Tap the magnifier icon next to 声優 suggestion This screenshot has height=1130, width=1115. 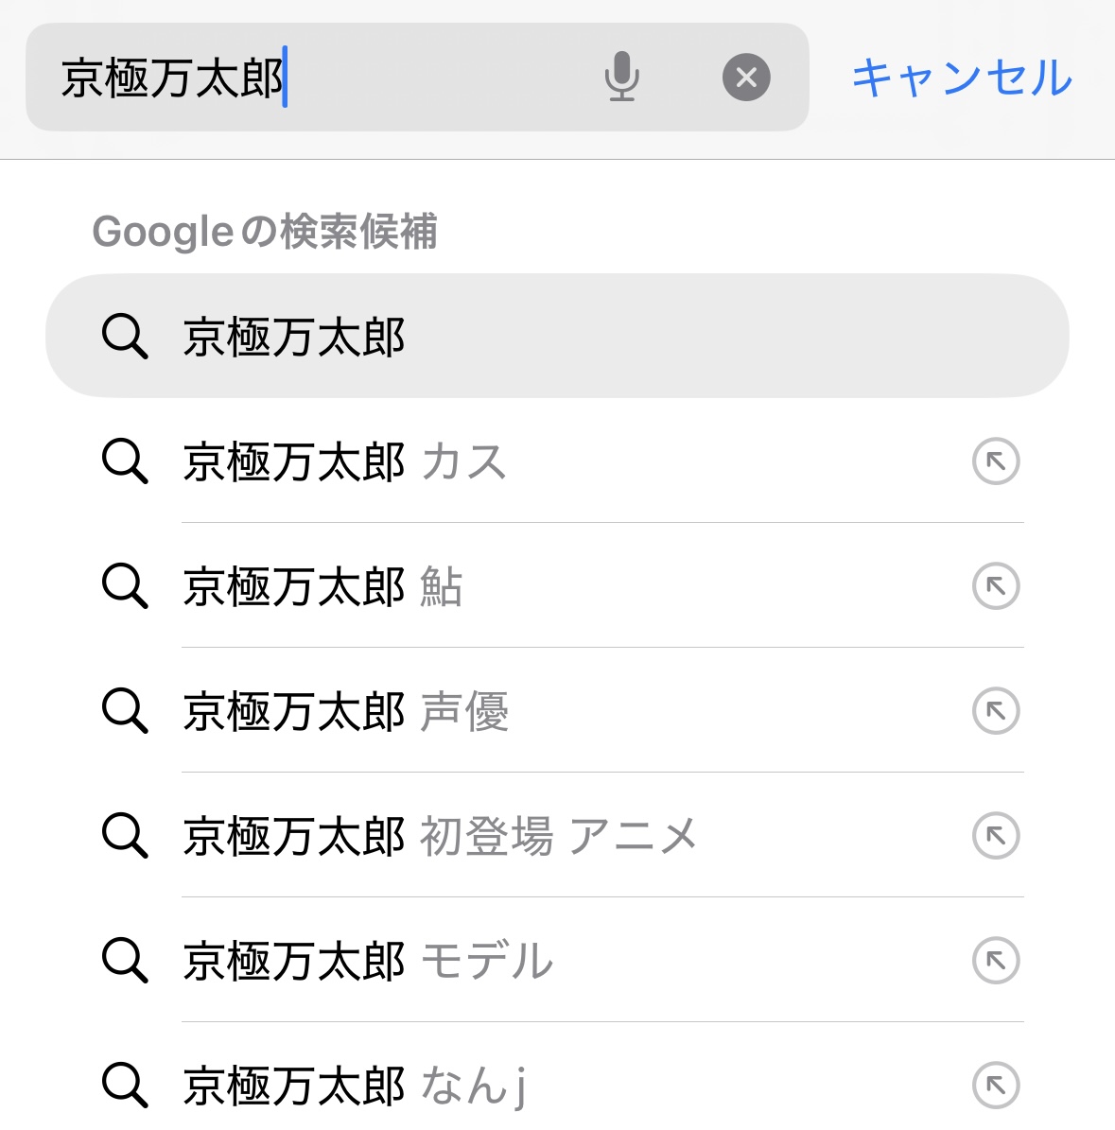[125, 711]
